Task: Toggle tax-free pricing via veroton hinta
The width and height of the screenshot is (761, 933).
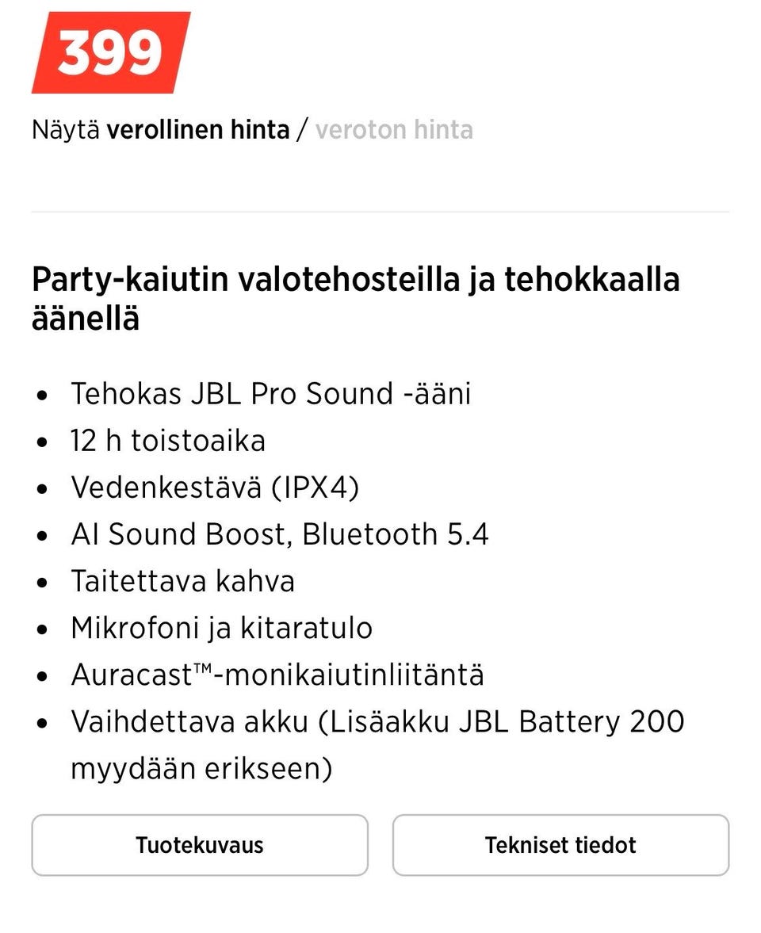Action: [x=394, y=129]
